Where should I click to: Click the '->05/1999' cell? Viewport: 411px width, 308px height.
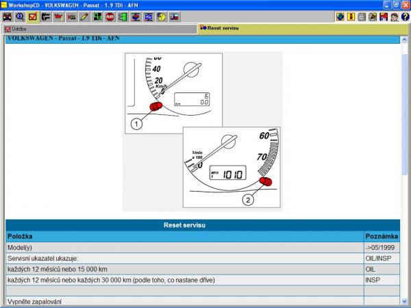point(382,248)
